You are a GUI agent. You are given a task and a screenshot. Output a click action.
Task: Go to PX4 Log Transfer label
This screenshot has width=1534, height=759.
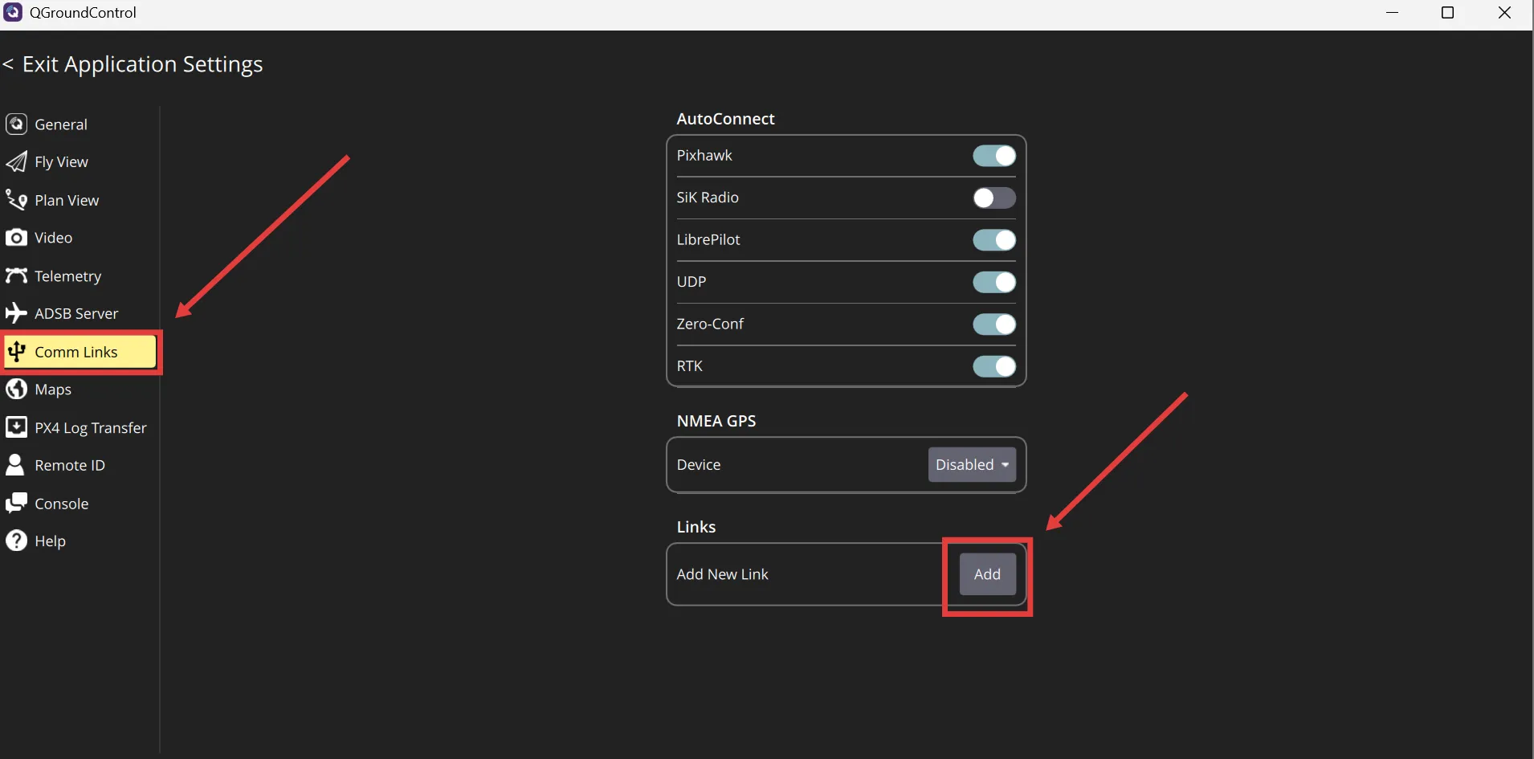[91, 428]
